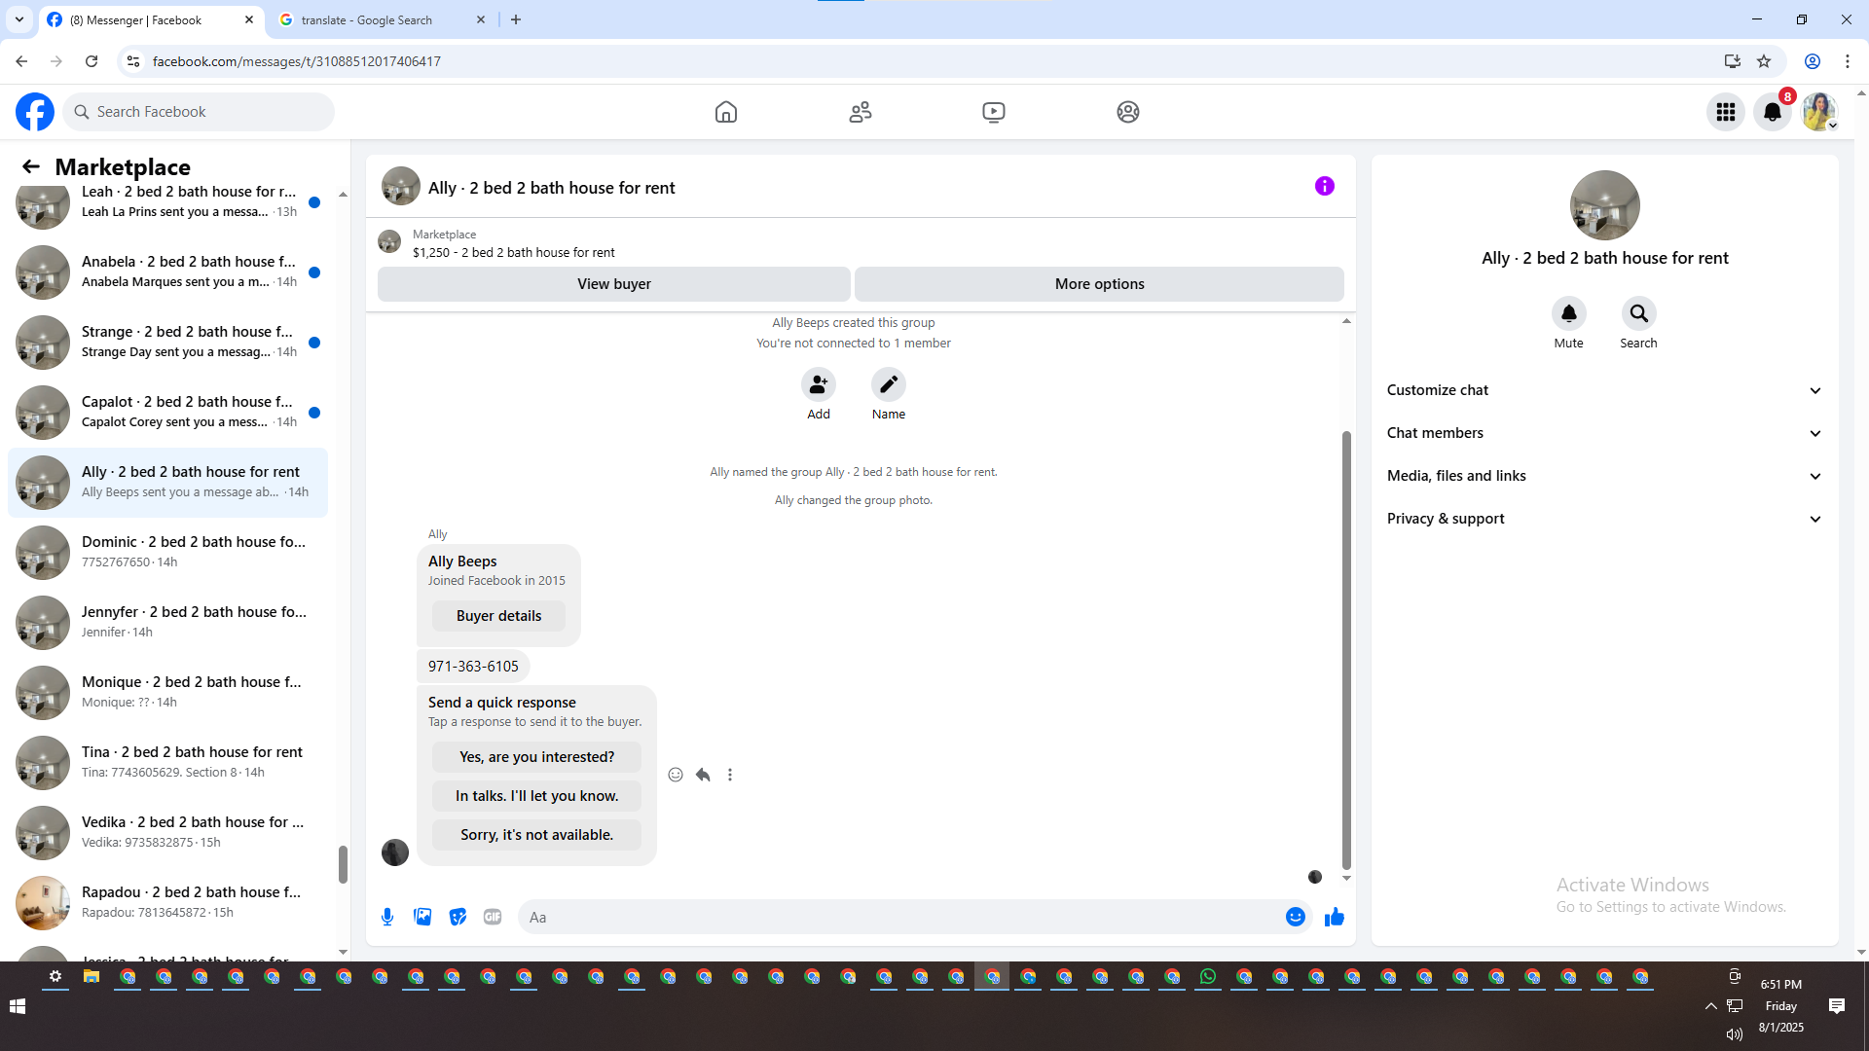The height and width of the screenshot is (1051, 1869).
Task: Attach a file using photo icon
Action: click(422, 917)
